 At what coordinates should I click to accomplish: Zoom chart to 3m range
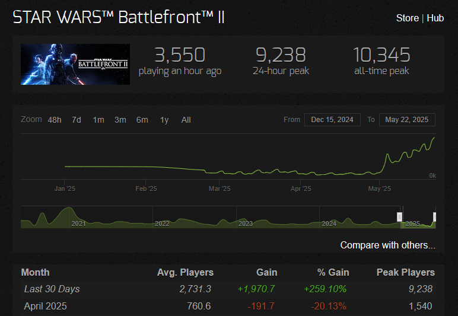(120, 120)
